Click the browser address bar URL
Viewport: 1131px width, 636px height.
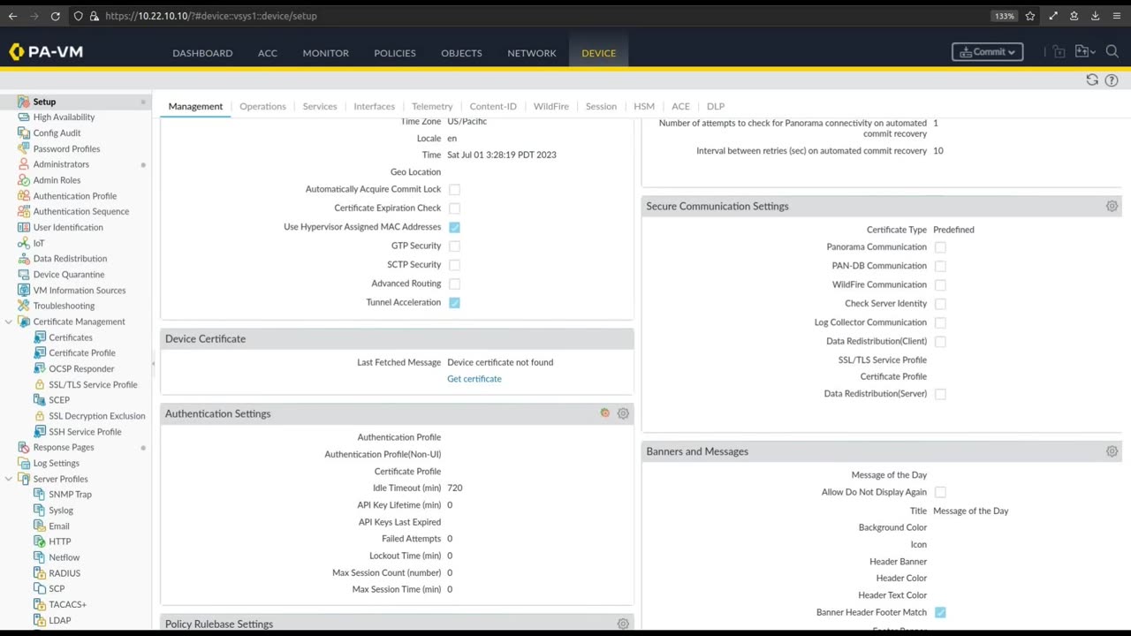pyautogui.click(x=210, y=16)
